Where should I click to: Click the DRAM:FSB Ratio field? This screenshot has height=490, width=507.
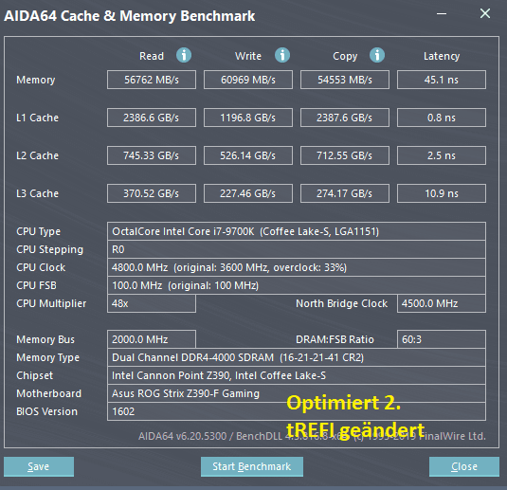click(442, 339)
